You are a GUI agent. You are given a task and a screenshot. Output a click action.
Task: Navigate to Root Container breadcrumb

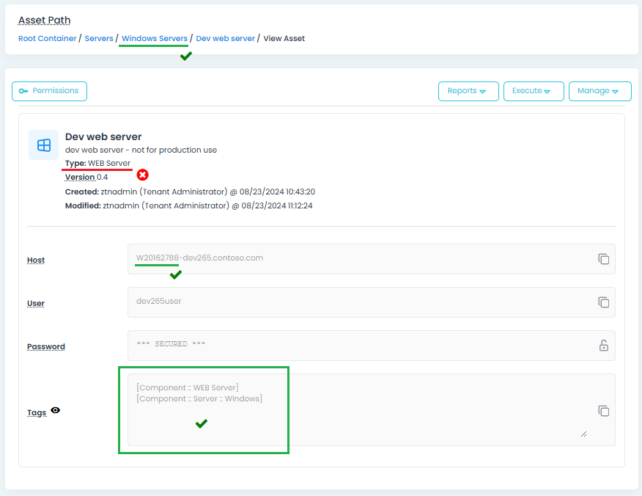click(47, 38)
